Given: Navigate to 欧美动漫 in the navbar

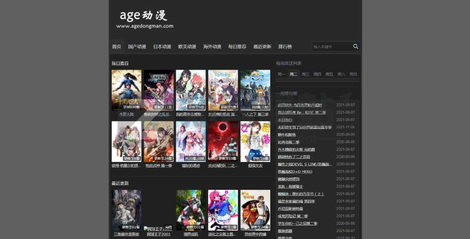Looking at the screenshot, I should (187, 46).
